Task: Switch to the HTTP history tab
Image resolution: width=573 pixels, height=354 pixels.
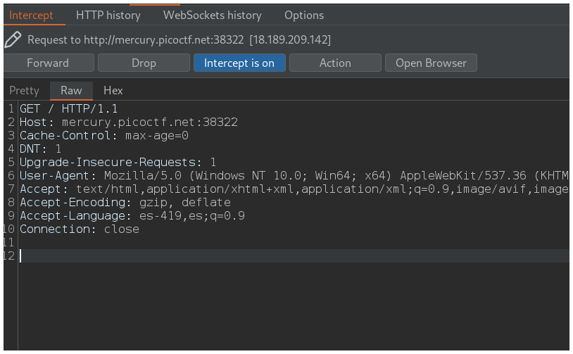Action: (x=108, y=15)
